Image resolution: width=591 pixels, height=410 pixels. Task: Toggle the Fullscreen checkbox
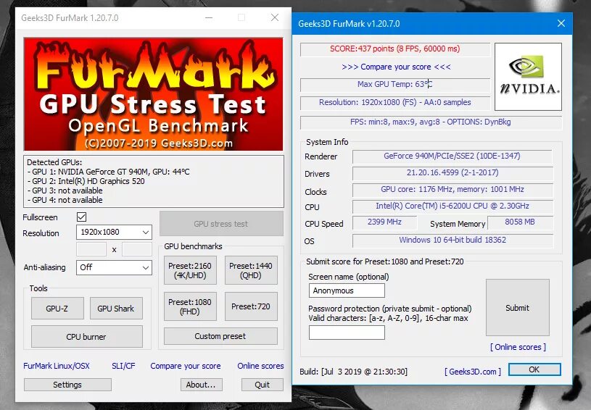pos(81,217)
